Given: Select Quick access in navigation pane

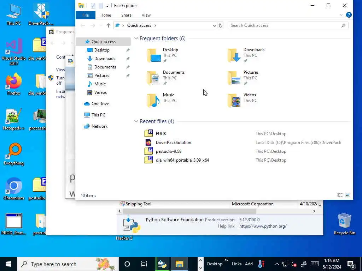Looking at the screenshot, I should tap(103, 42).
